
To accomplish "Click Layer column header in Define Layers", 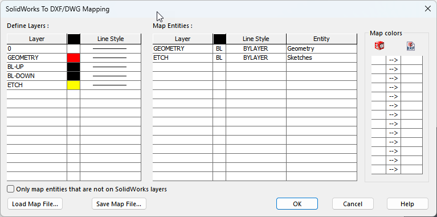I will 37,39.
